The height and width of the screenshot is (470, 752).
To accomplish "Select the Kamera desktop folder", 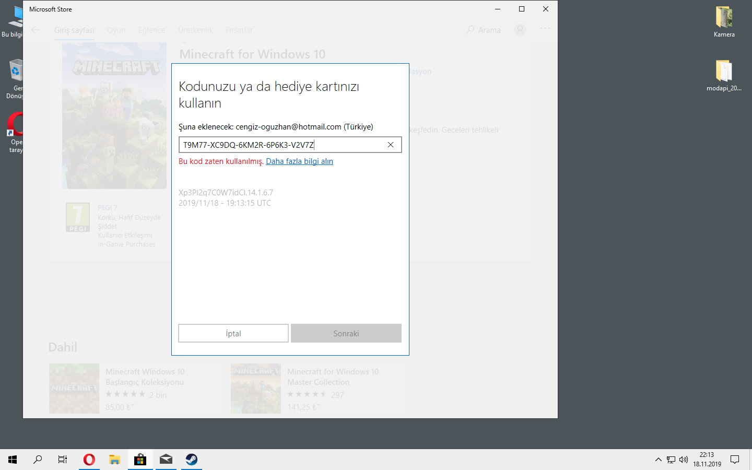I will tap(724, 22).
